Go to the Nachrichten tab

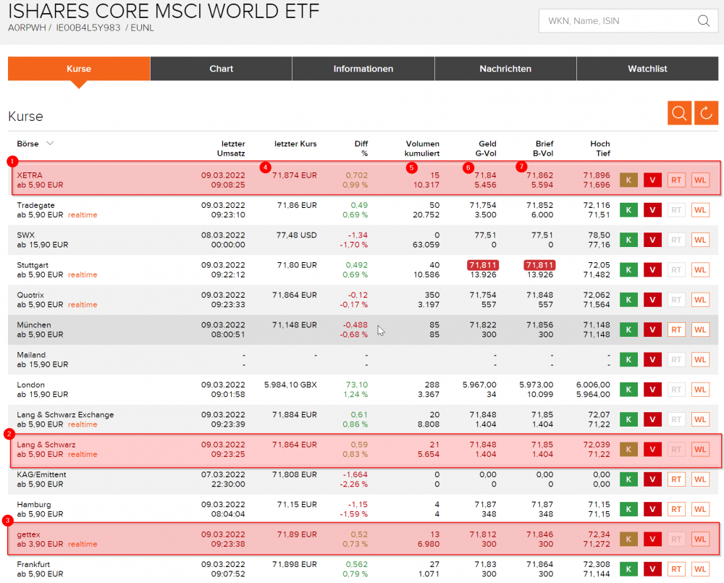point(505,69)
